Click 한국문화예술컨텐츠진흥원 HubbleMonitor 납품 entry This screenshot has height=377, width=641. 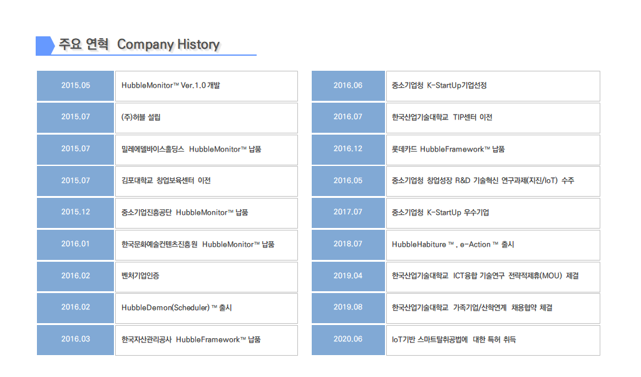coord(197,244)
